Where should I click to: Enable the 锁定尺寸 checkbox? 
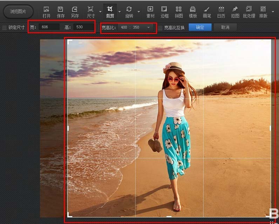point(5,27)
